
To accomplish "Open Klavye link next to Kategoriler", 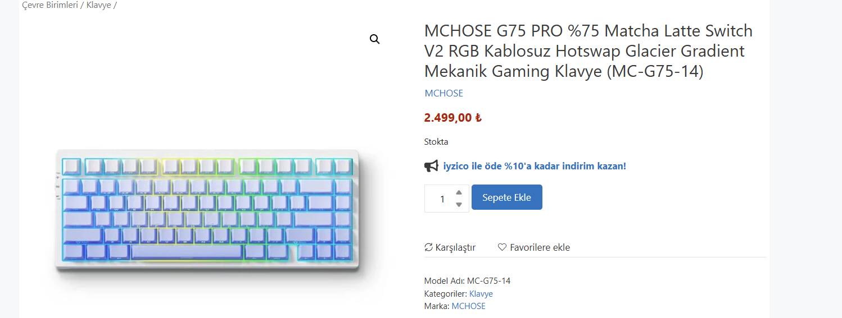I will tap(481, 293).
